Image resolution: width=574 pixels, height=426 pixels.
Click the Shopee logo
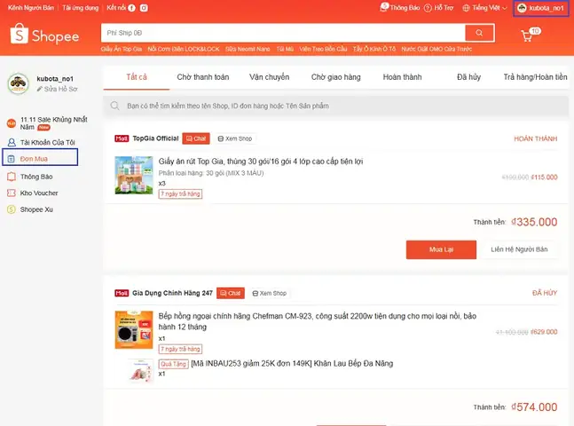[x=44, y=35]
